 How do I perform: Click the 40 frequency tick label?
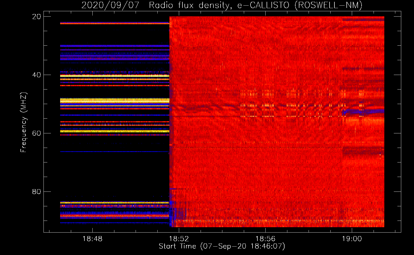click(37, 75)
